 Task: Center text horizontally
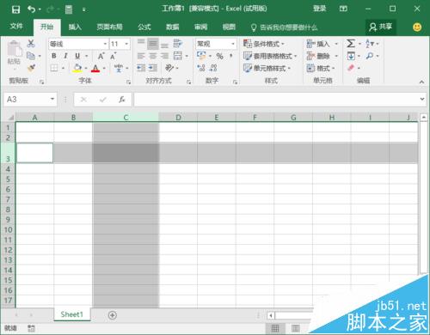153,56
